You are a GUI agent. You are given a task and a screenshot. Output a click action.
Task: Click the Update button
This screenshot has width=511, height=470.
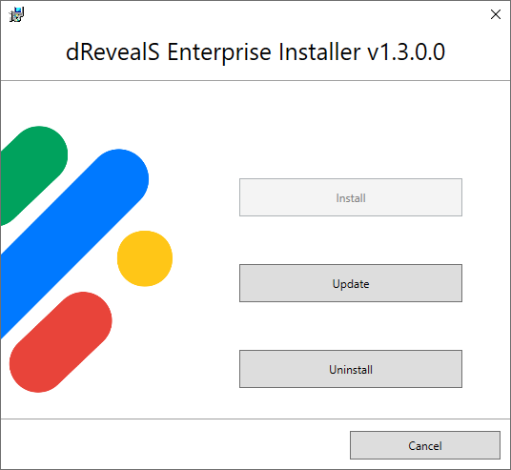[x=351, y=283]
